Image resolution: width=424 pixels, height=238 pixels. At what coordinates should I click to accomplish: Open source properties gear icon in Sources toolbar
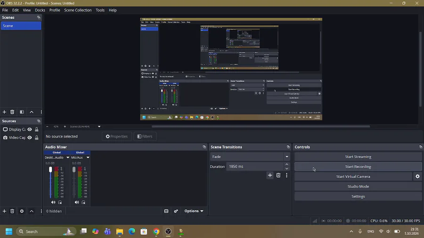pyautogui.click(x=22, y=211)
